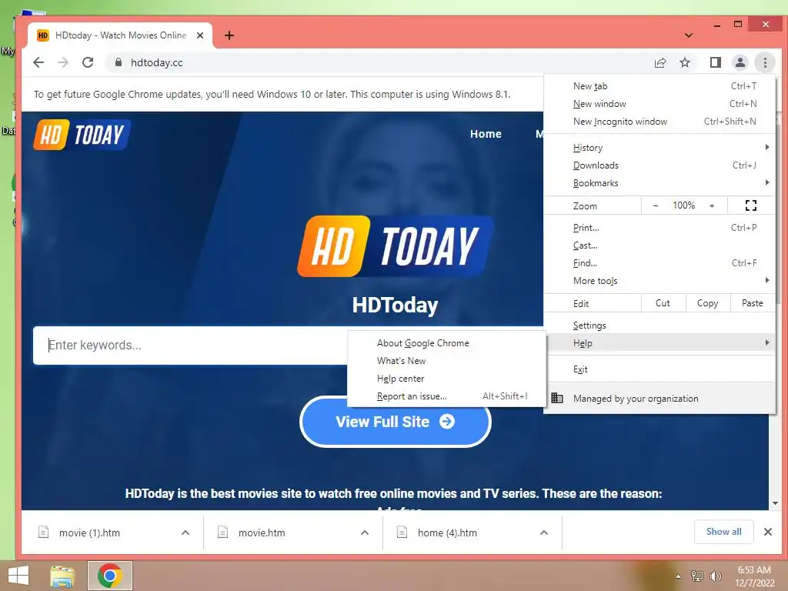Click the three-dot Chrome menu icon

coord(765,62)
